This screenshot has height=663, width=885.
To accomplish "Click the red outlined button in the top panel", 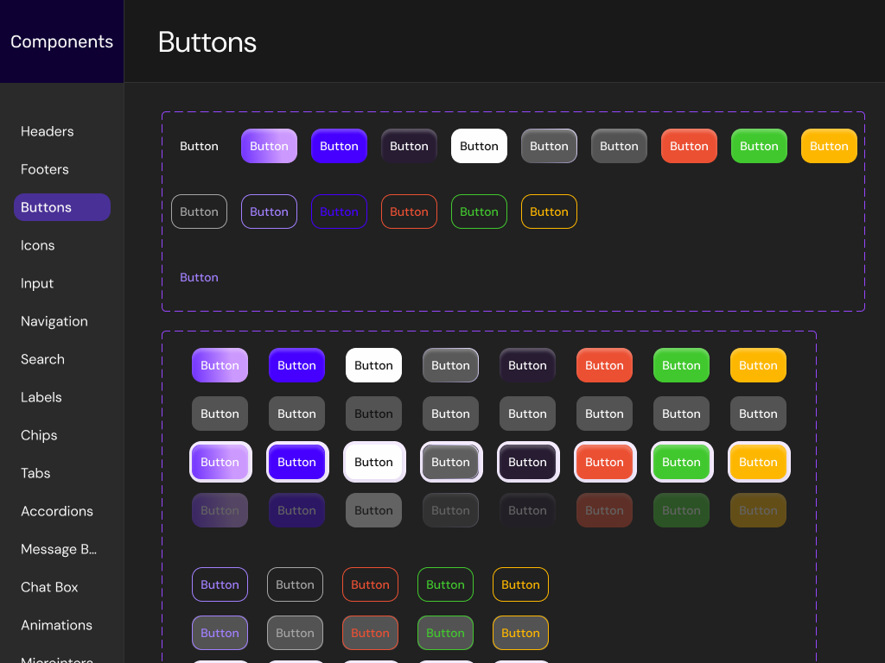I will 409,212.
